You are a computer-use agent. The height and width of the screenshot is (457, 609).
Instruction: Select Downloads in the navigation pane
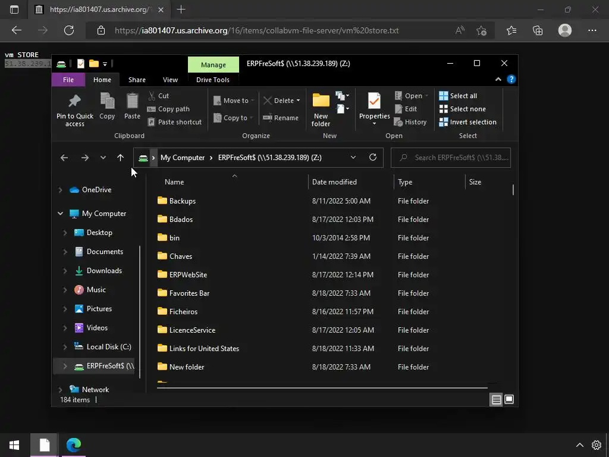pos(98,271)
